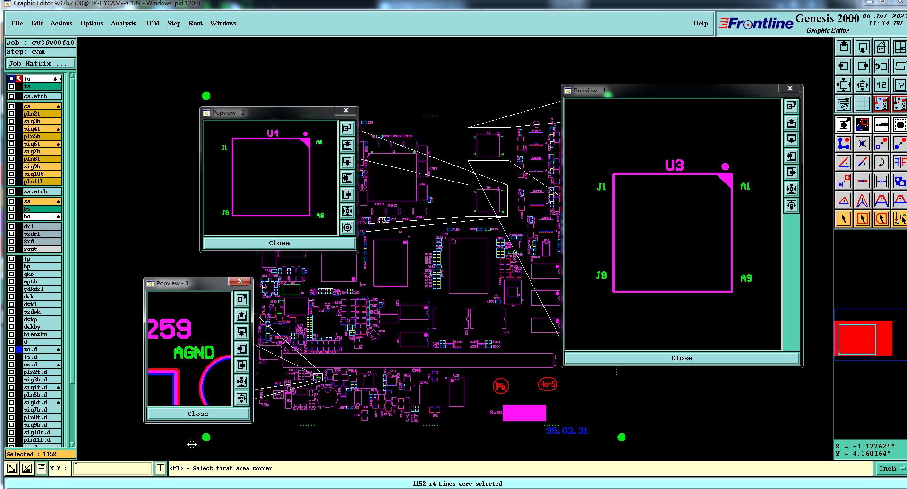Click the exclamation mark icon beside the XY field
Screen dimensions: 907x489
click(x=161, y=468)
